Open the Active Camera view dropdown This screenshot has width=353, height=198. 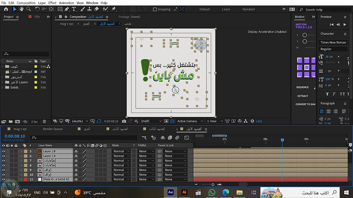click(190, 121)
